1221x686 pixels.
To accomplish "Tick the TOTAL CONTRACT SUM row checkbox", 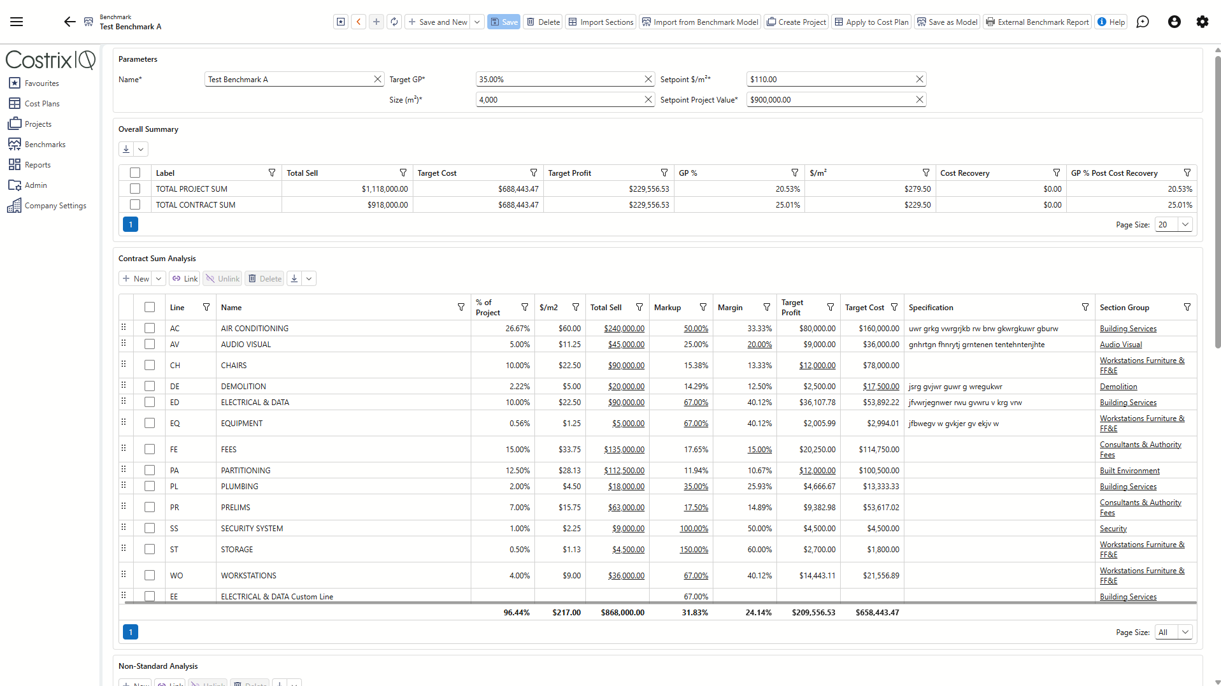I will click(135, 204).
